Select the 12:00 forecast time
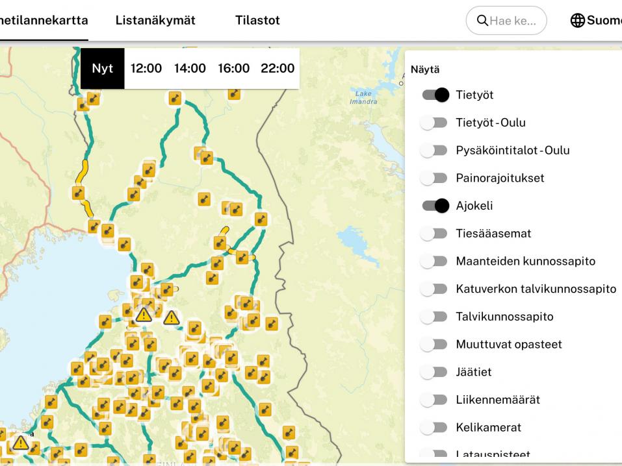 pyautogui.click(x=146, y=68)
